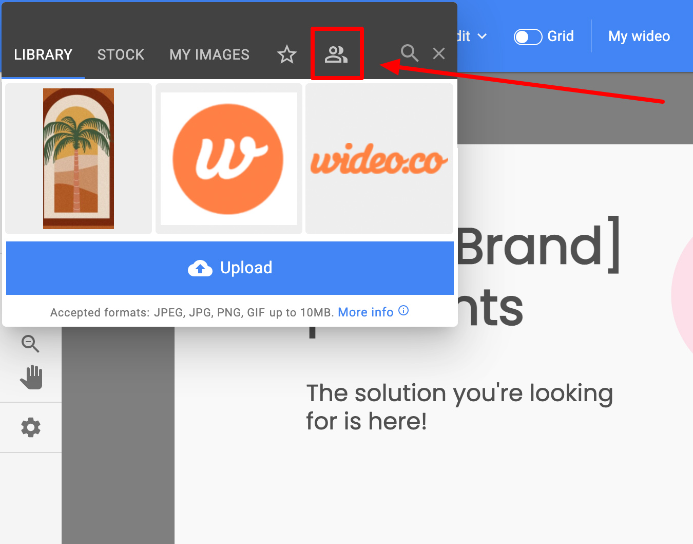Screen dimensions: 693x544
Task: Open the More info link
Action: (365, 312)
